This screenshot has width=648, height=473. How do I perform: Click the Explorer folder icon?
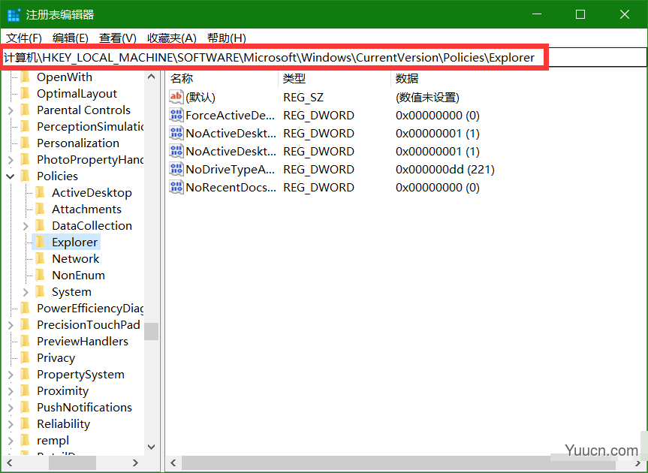coord(41,243)
